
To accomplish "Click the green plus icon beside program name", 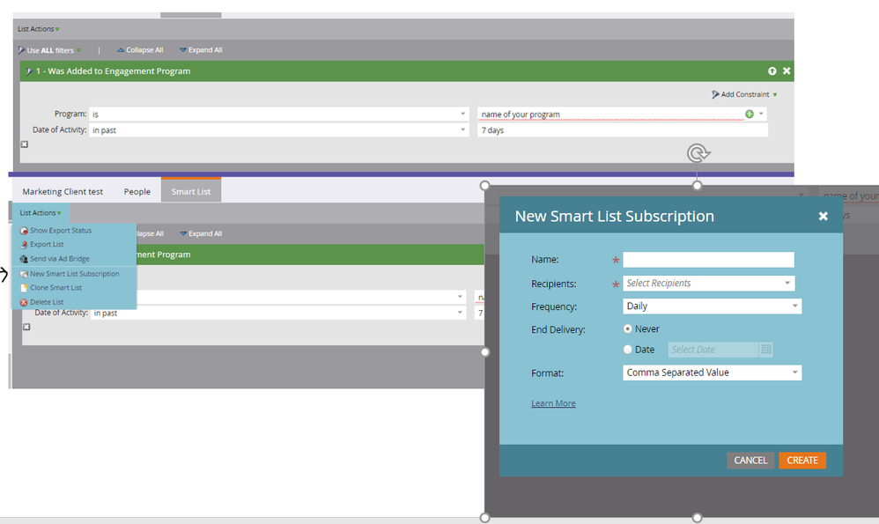I will 749,114.
